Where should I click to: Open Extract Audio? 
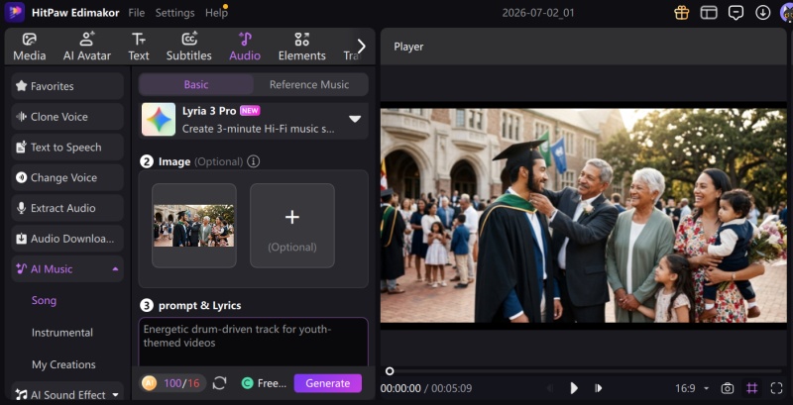67,208
